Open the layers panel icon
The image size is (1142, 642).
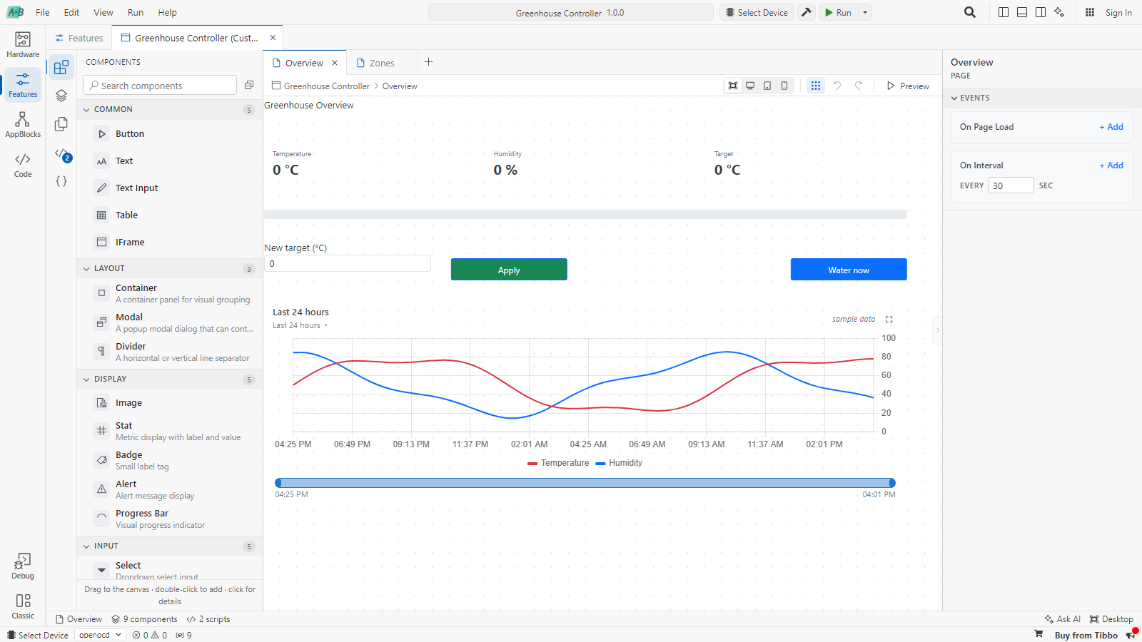pyautogui.click(x=61, y=96)
